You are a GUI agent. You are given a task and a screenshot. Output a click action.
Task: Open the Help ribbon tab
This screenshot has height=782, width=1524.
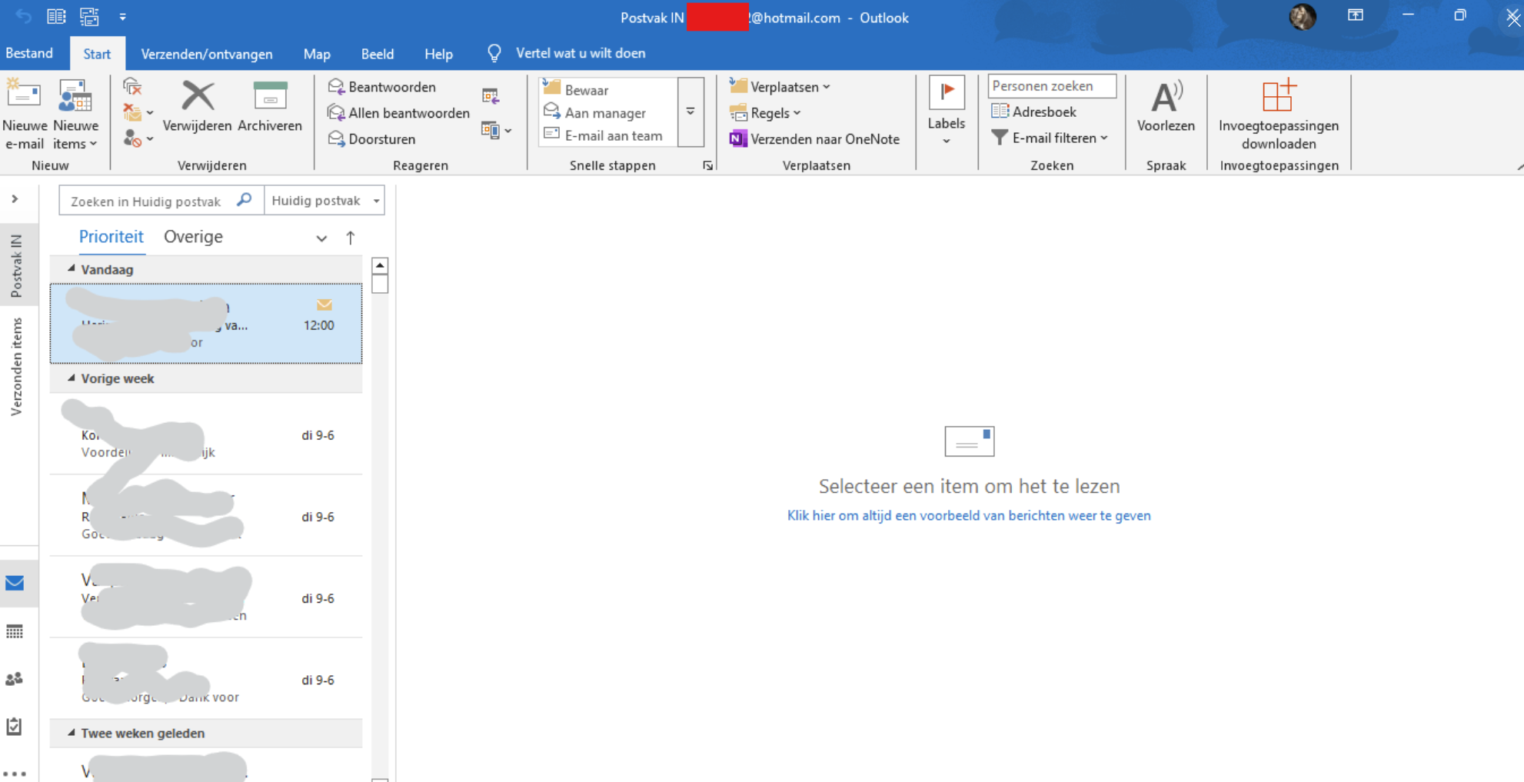438,54
